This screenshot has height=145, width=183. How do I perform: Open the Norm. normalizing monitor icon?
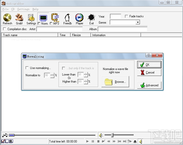pos(43,18)
